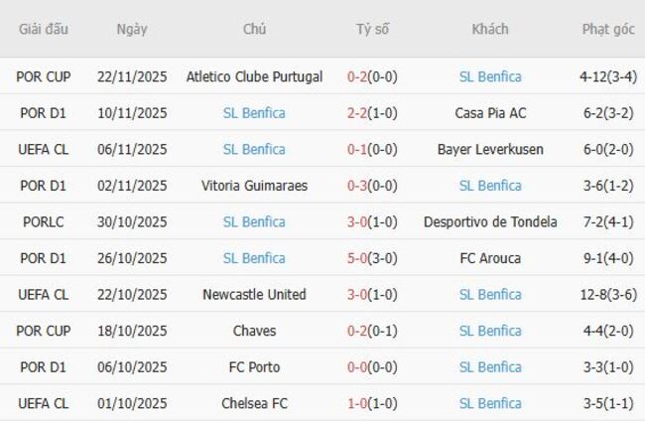Select Bayer Leverkusen team link
Screen dimensions: 645x422
tap(490, 149)
